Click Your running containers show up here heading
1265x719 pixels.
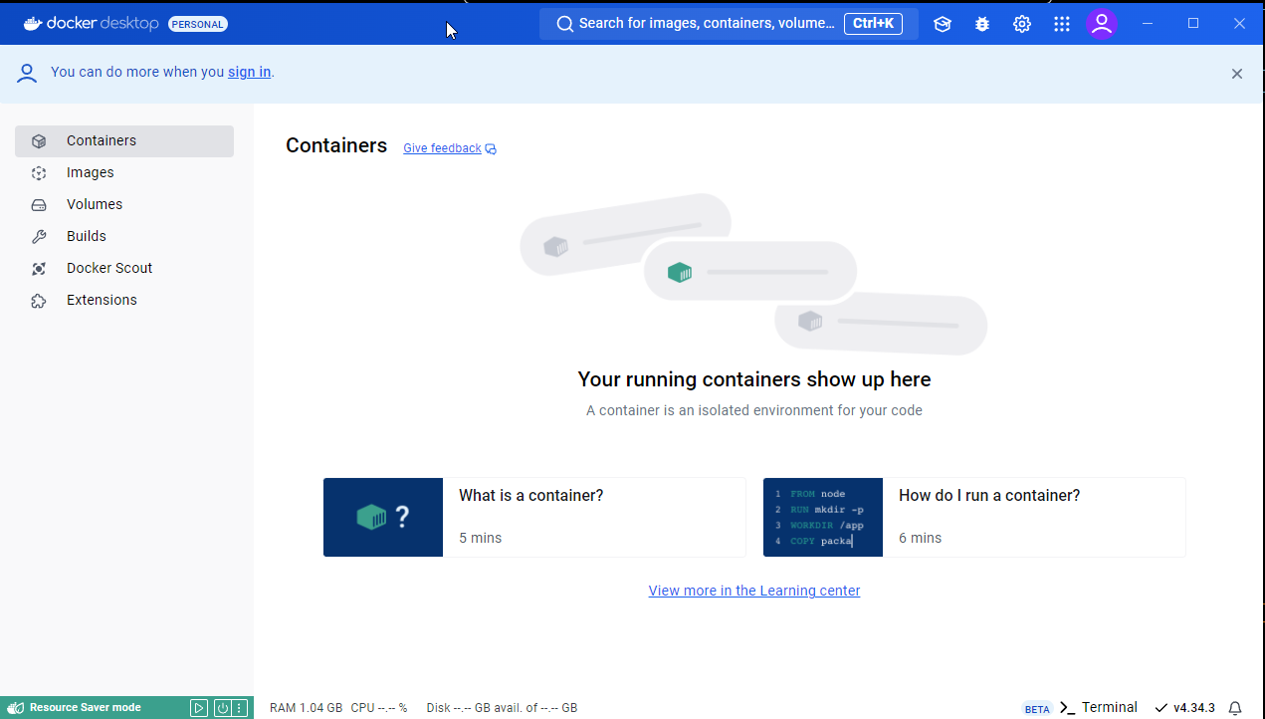click(x=754, y=379)
